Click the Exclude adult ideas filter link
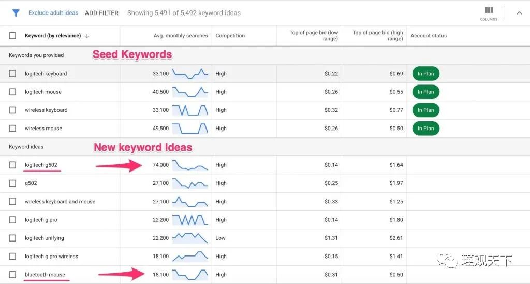 coord(53,13)
